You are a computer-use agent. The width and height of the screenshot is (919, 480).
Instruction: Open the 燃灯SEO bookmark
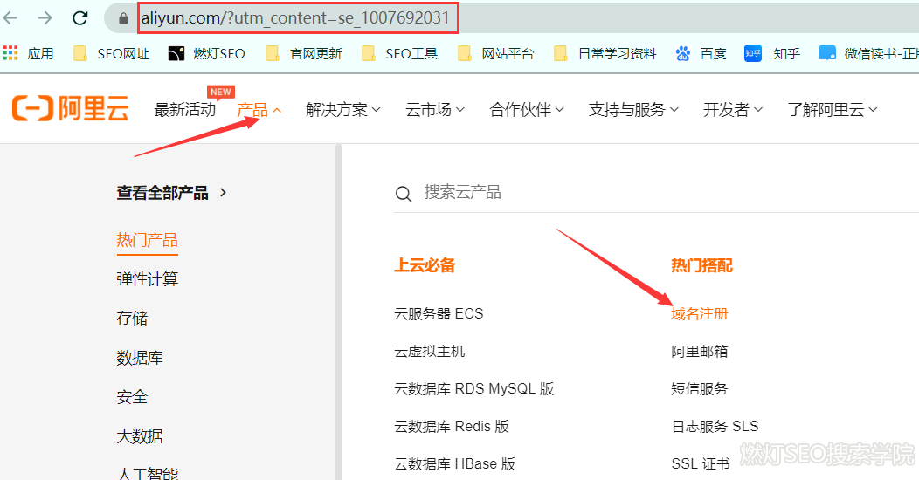[x=206, y=54]
